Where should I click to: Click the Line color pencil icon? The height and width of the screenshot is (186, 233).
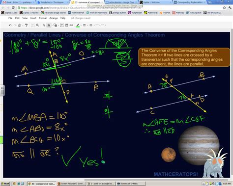tap(78, 25)
